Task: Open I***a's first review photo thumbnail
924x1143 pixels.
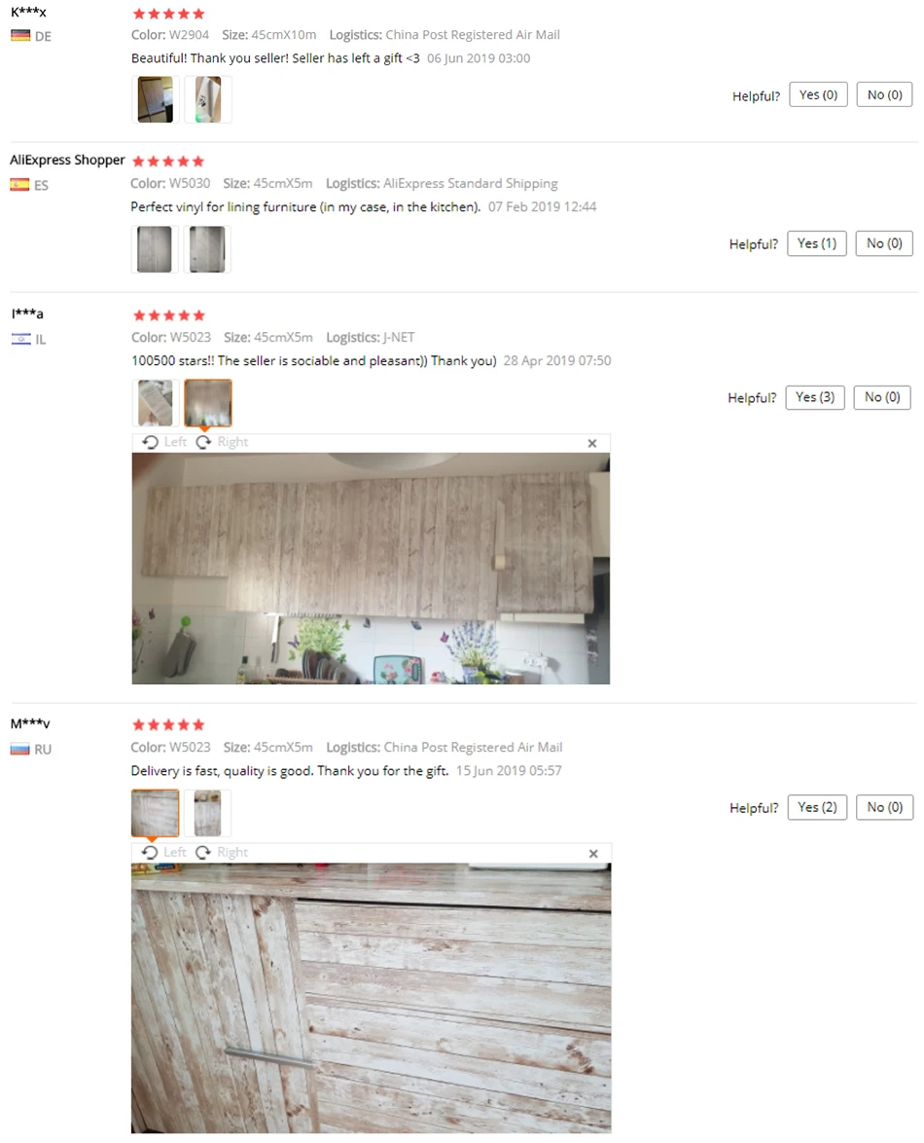Action: click(x=155, y=402)
